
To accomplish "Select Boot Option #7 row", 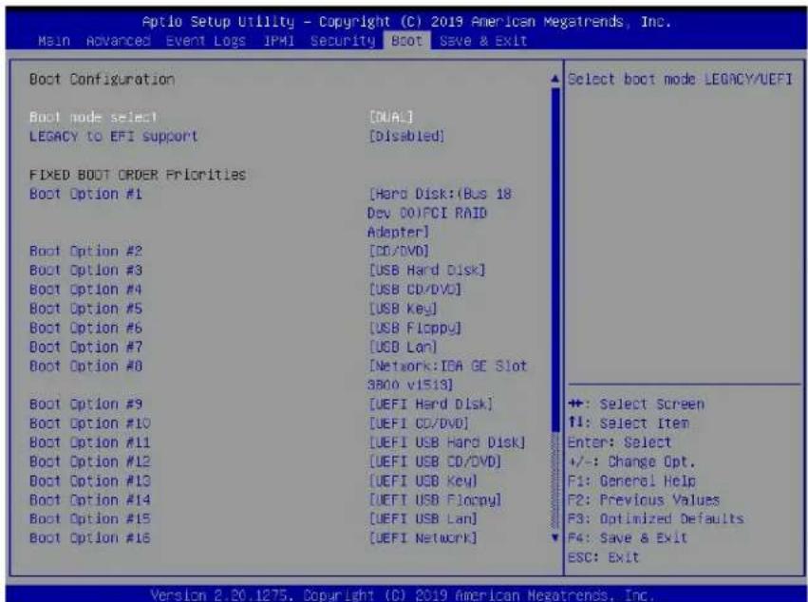I will tap(85, 347).
